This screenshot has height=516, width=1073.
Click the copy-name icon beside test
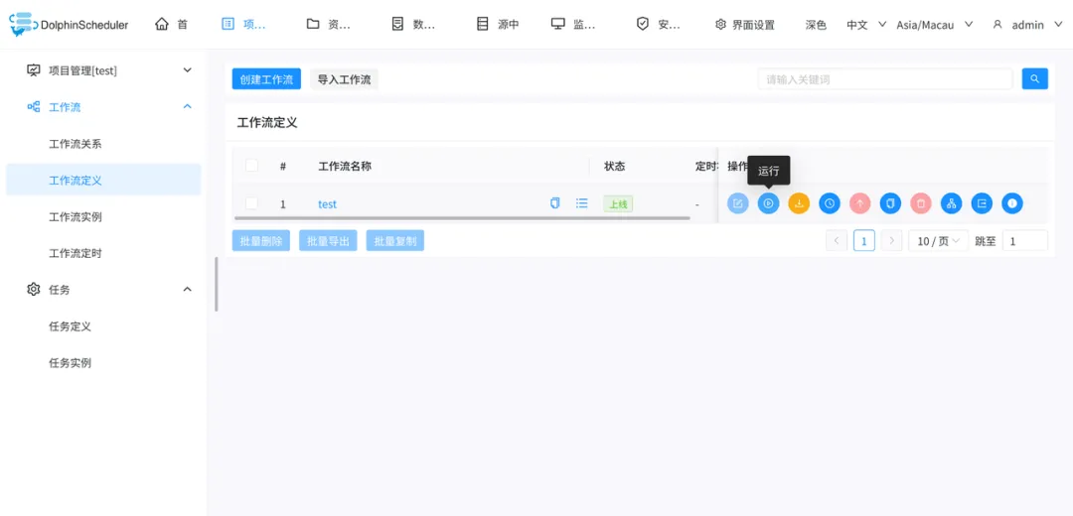tap(555, 203)
